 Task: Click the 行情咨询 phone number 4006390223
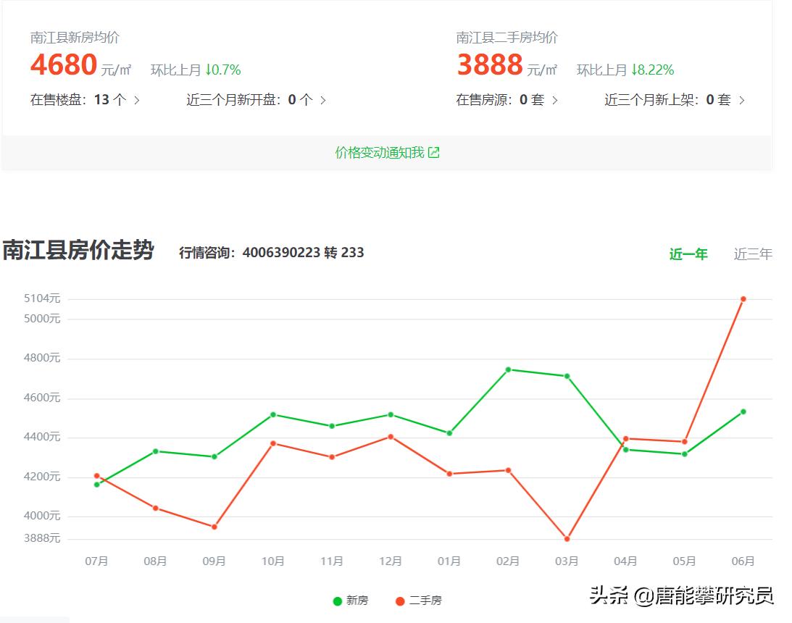(x=281, y=252)
